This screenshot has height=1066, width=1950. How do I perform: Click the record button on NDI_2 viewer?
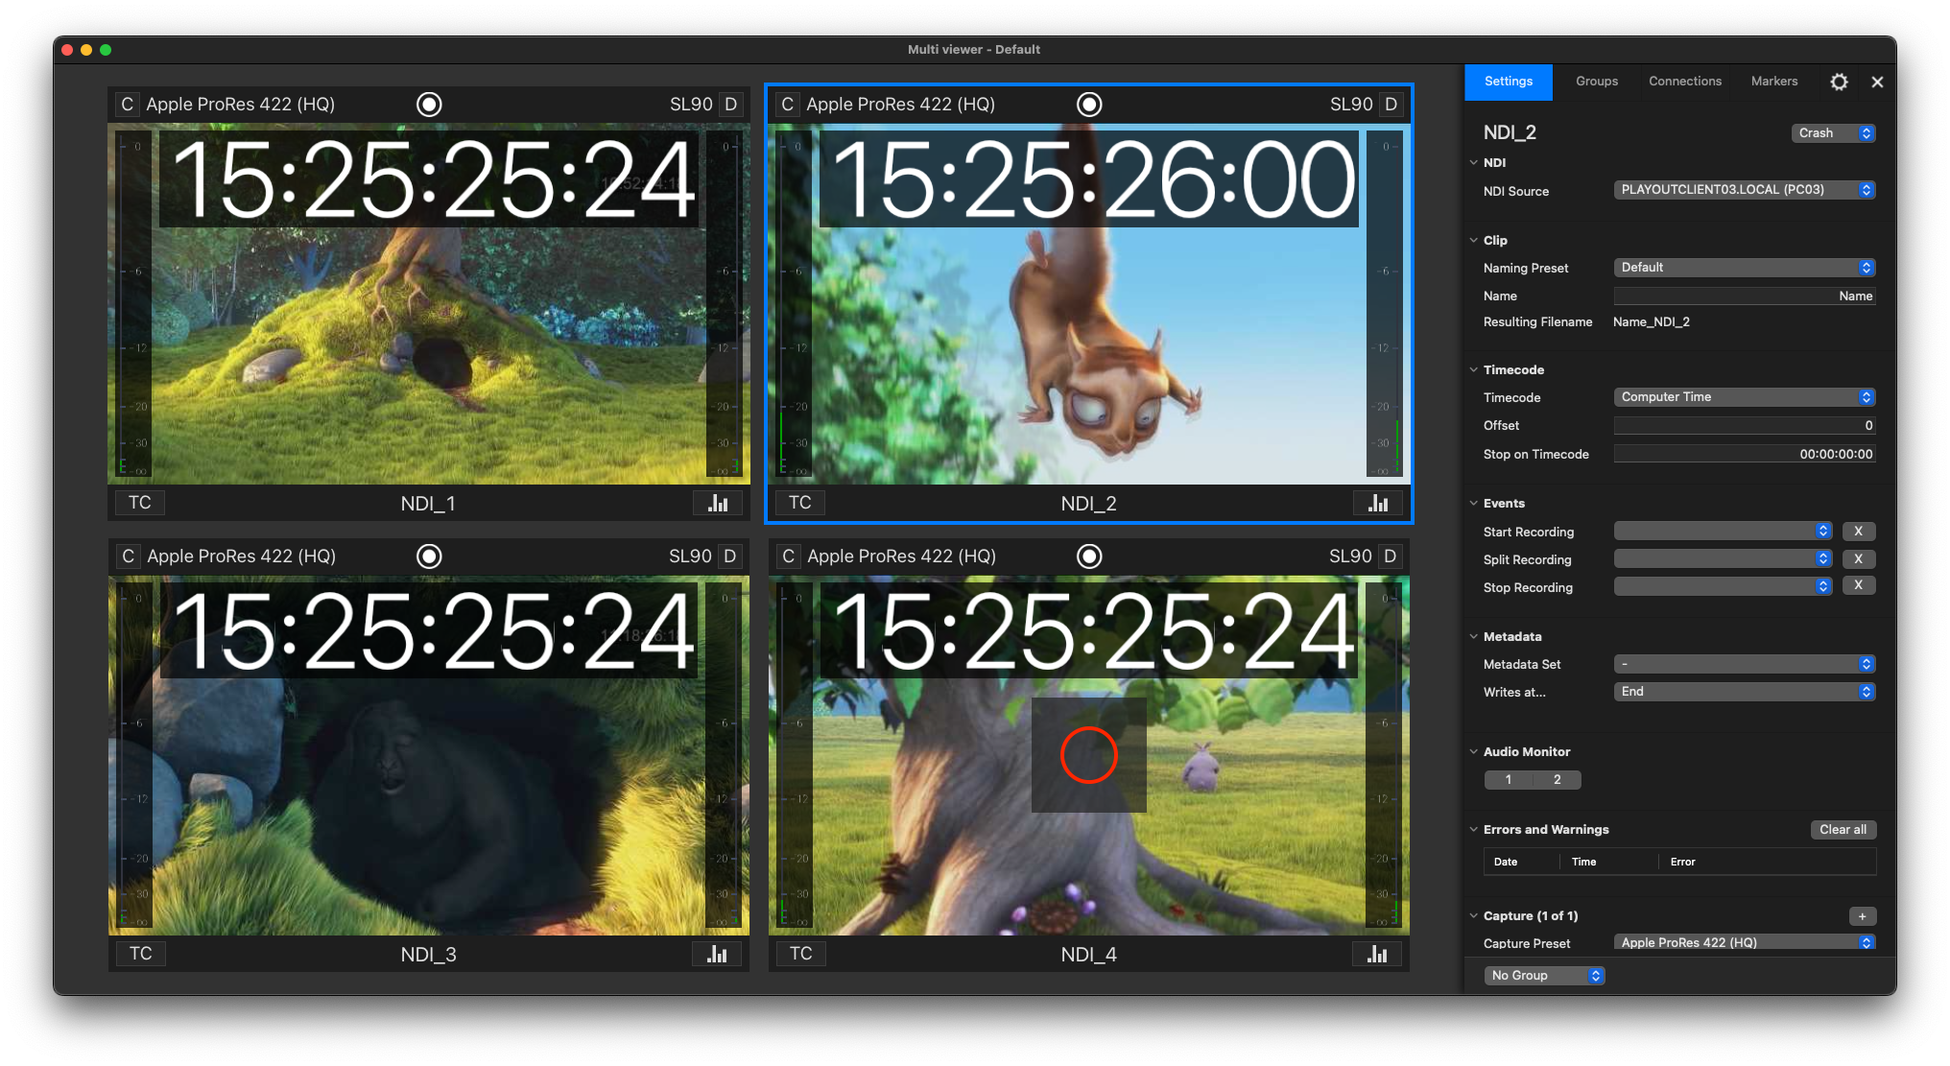tap(1089, 105)
